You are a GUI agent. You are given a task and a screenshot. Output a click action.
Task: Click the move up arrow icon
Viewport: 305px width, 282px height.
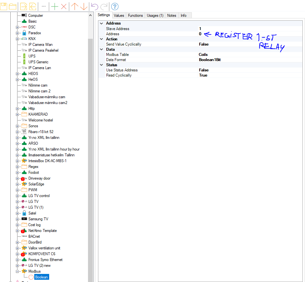tap(74, 6)
